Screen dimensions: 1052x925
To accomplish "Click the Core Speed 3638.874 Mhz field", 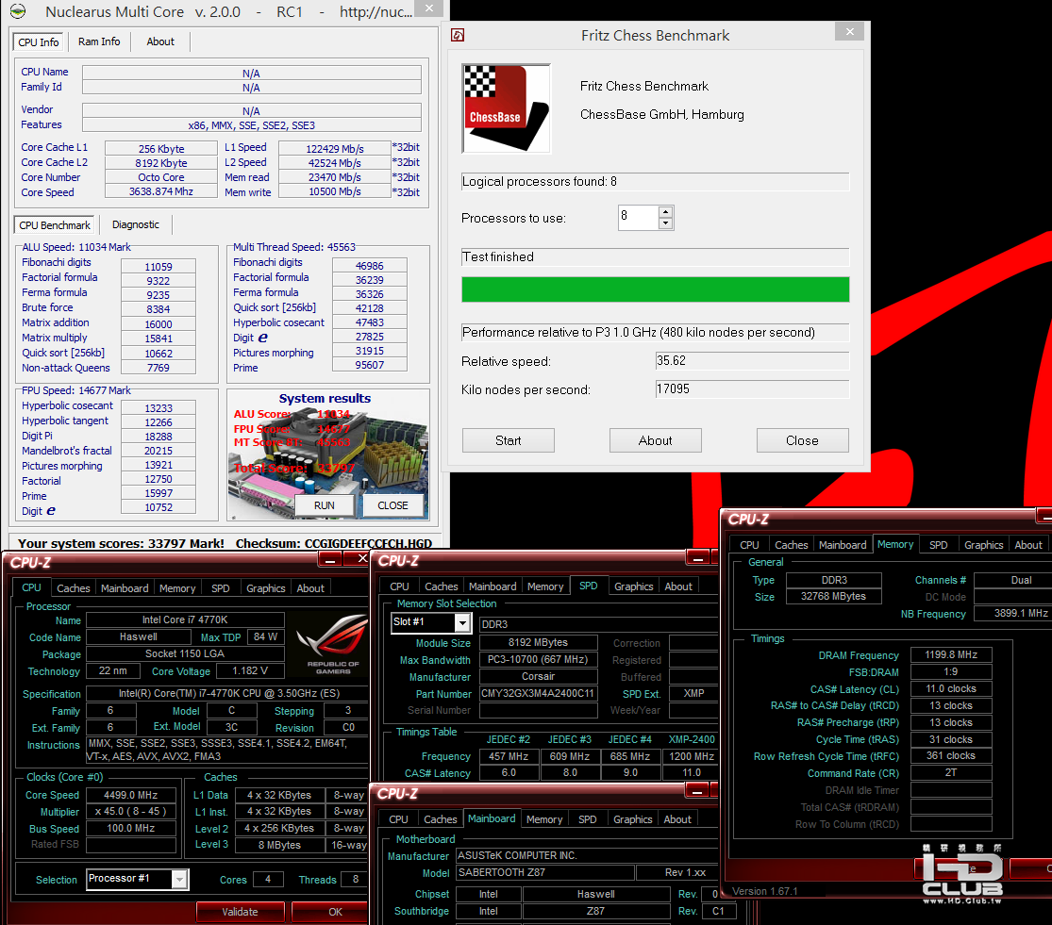I will click(x=161, y=191).
